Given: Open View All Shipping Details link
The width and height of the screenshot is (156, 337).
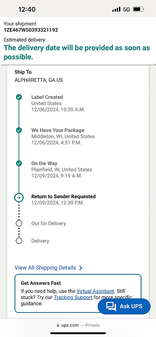Looking at the screenshot, I should (45, 268).
